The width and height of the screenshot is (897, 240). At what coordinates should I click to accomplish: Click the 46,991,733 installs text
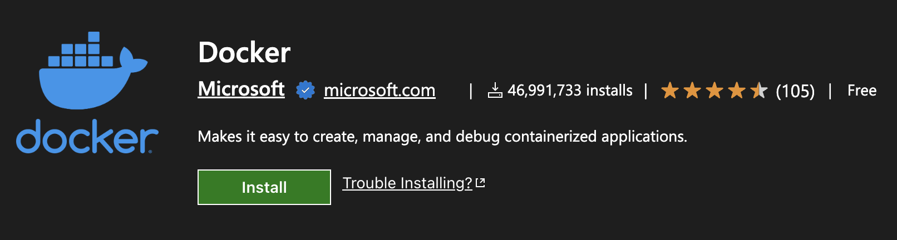(570, 90)
